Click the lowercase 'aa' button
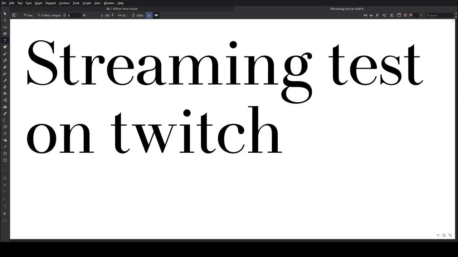This screenshot has height=257, width=458. pyautogui.click(x=371, y=15)
